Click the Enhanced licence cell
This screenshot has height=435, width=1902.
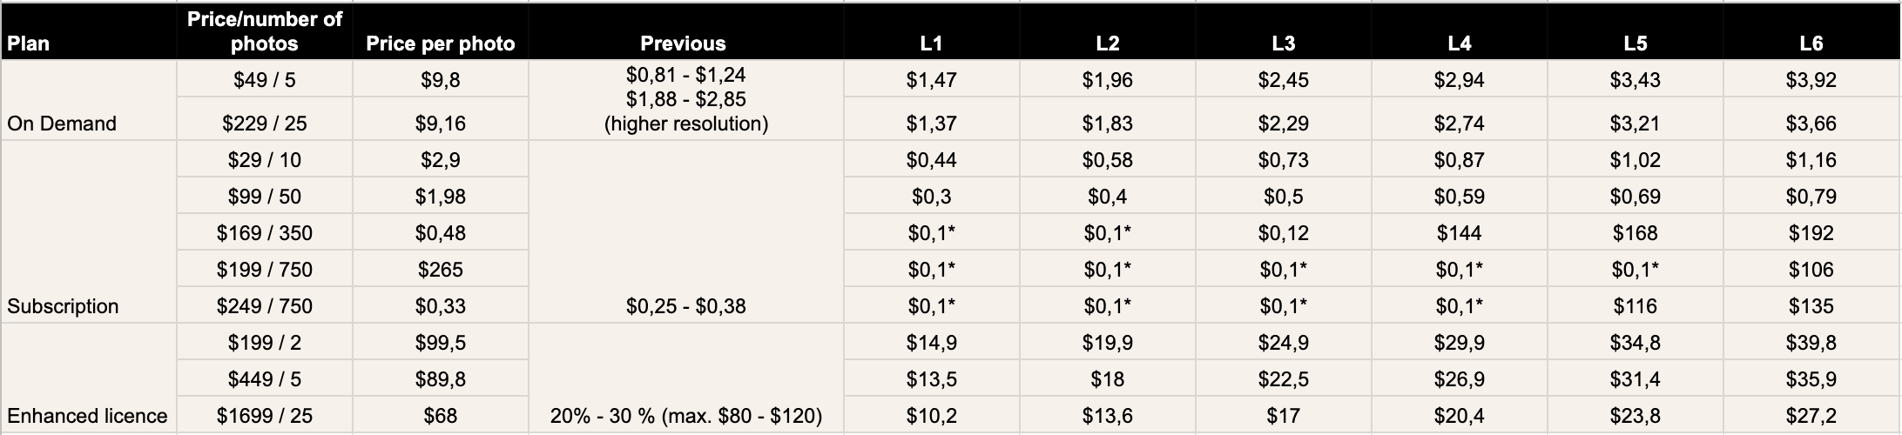tap(89, 378)
